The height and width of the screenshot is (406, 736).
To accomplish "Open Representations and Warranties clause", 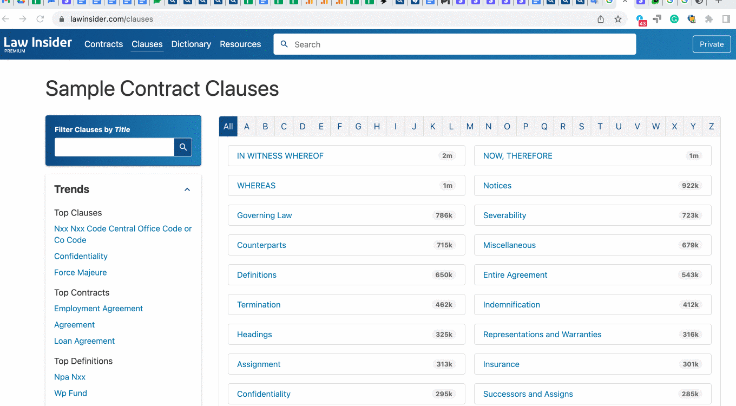I will [x=593, y=335].
